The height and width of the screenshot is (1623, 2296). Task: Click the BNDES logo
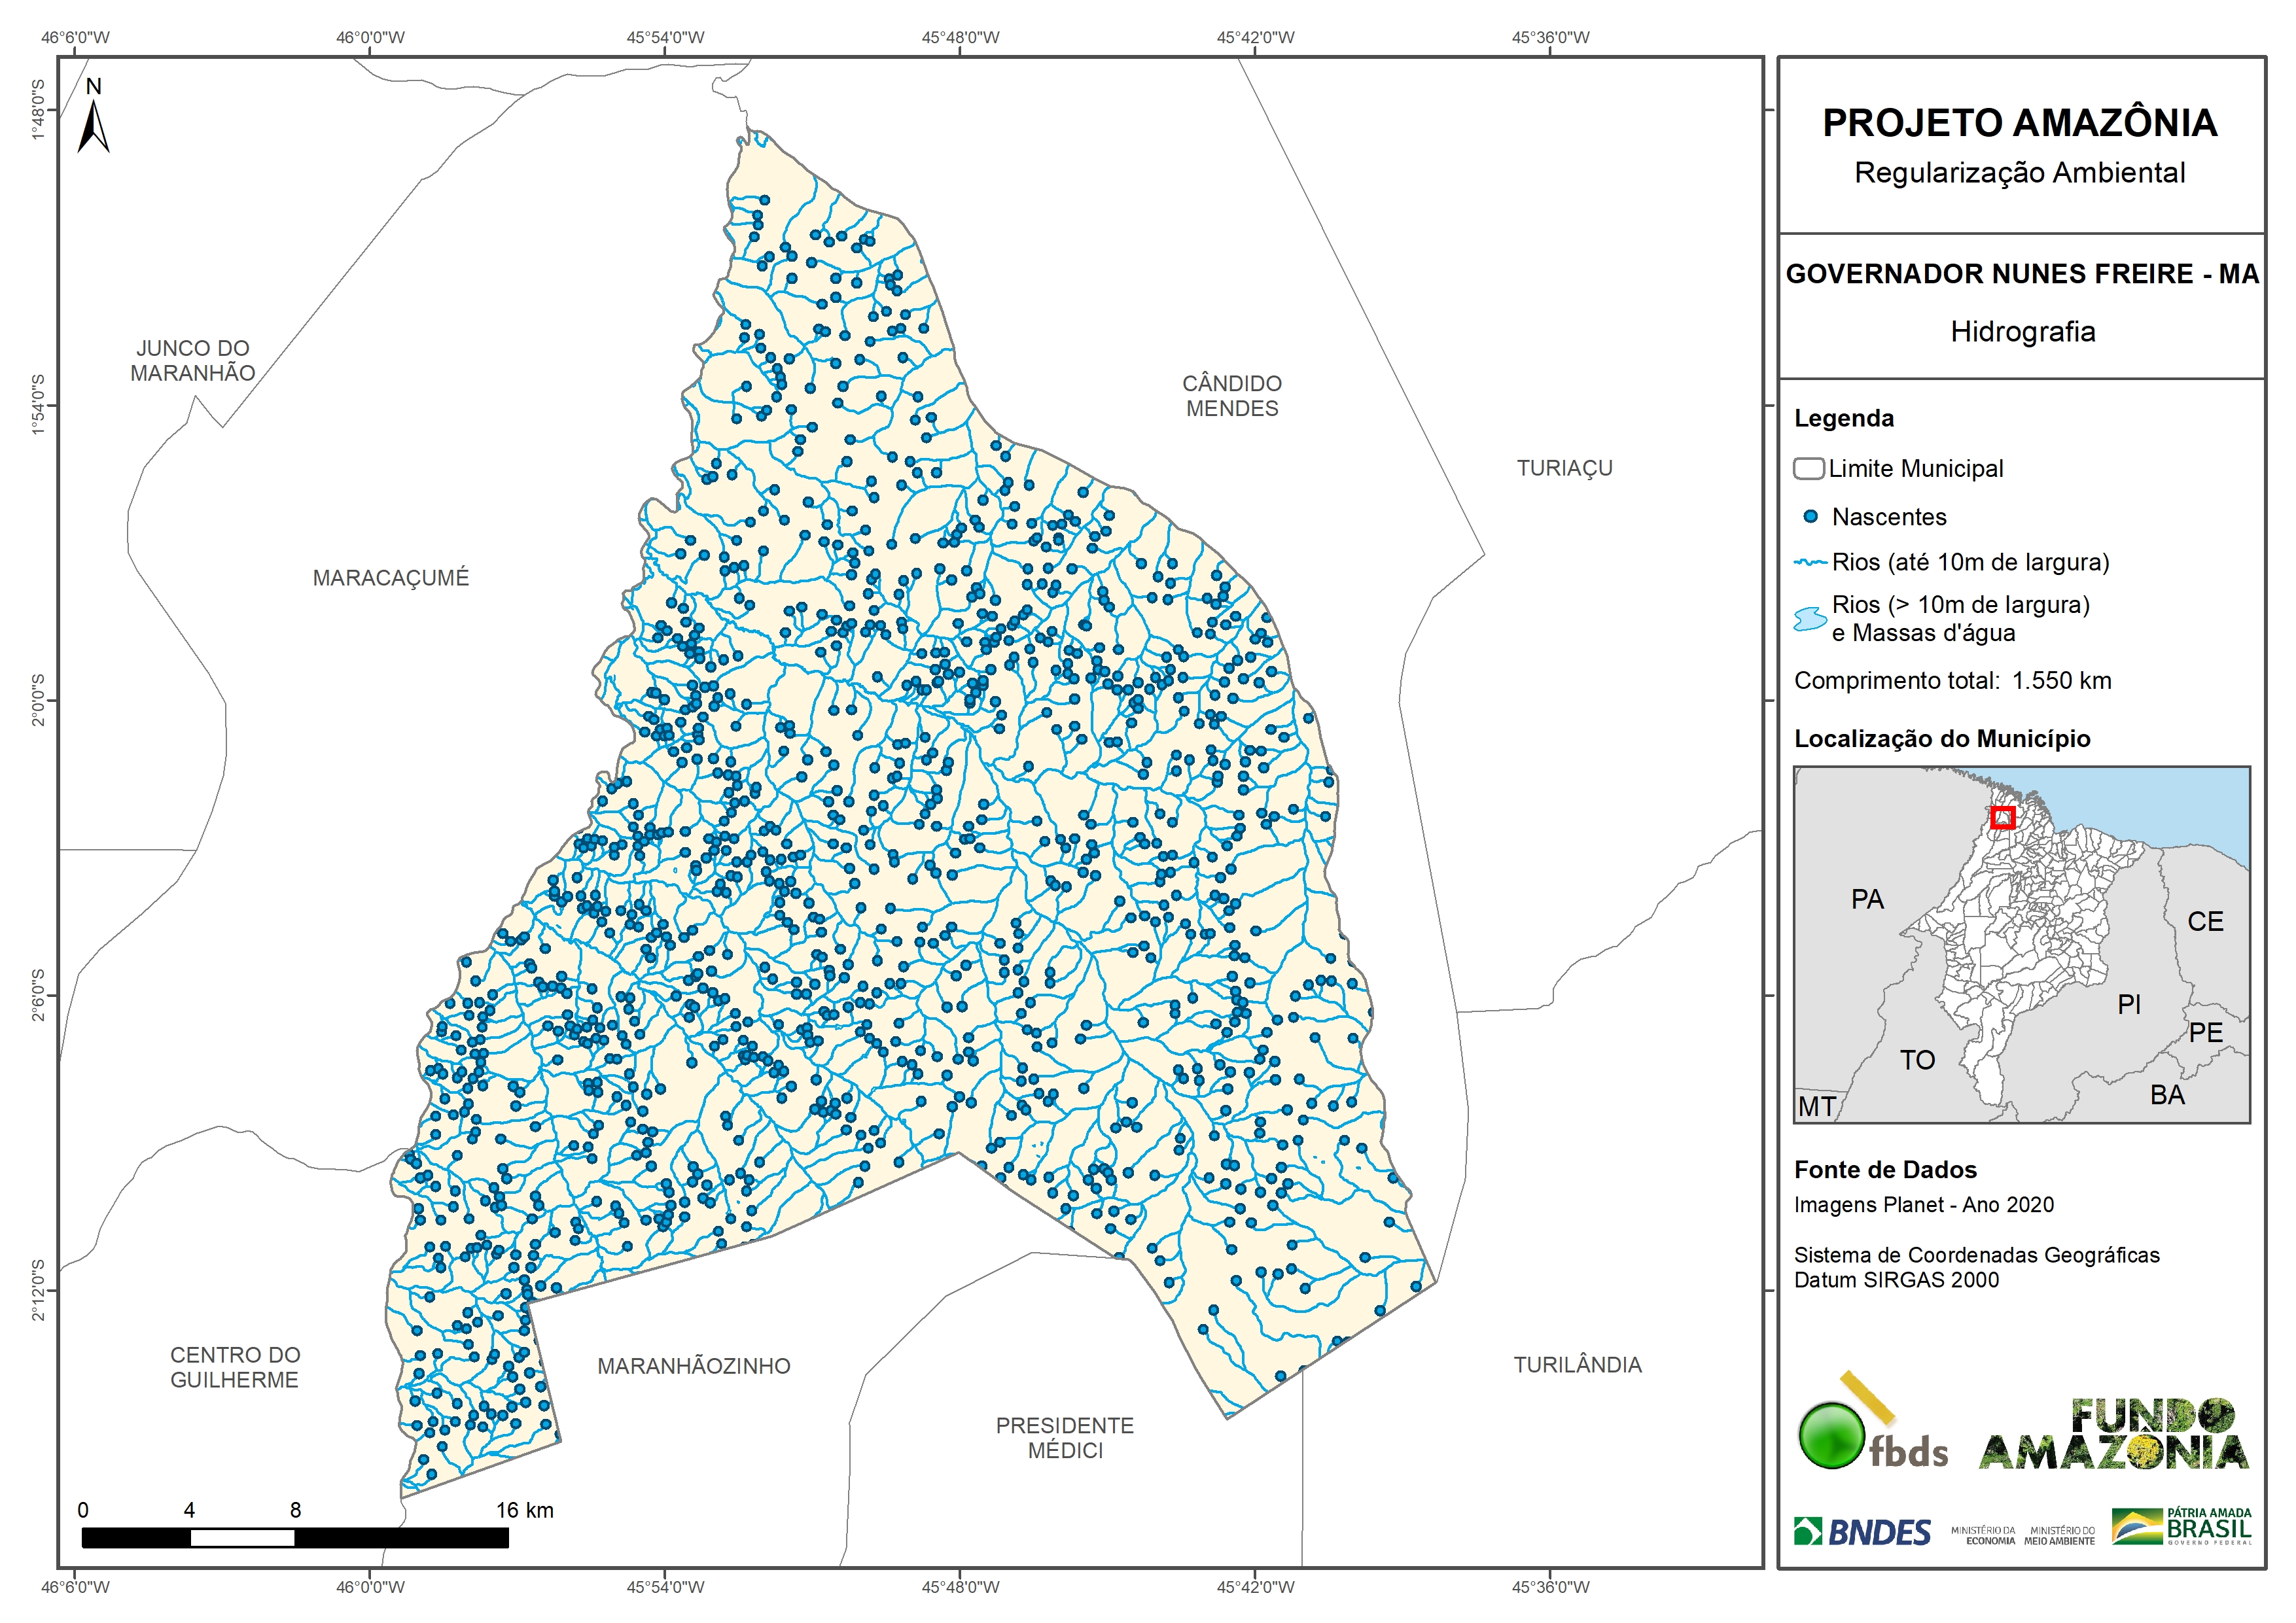pyautogui.click(x=1862, y=1532)
